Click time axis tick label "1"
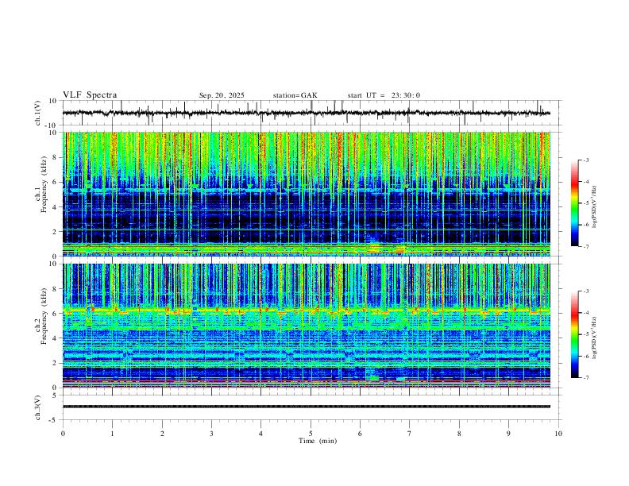This screenshot has height=486, width=629. [112, 434]
